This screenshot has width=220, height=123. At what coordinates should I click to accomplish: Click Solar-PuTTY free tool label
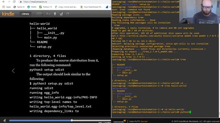click(x=138, y=121)
